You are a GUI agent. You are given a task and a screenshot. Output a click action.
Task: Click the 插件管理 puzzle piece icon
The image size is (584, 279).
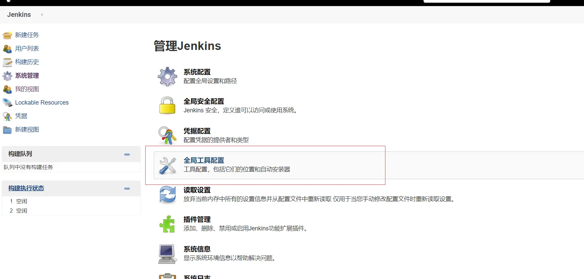point(168,224)
